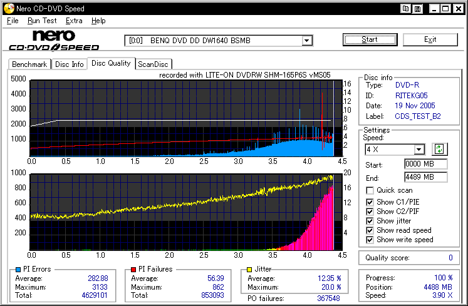Open the Run Test menu

42,21
